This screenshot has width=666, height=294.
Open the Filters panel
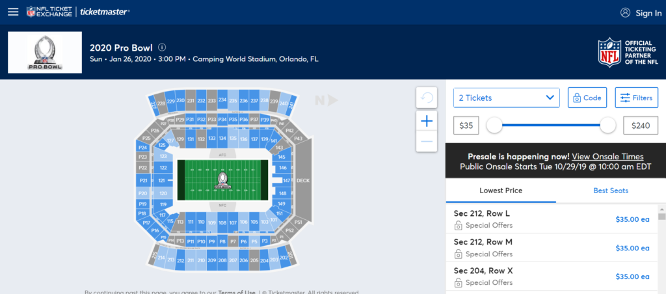coord(636,98)
